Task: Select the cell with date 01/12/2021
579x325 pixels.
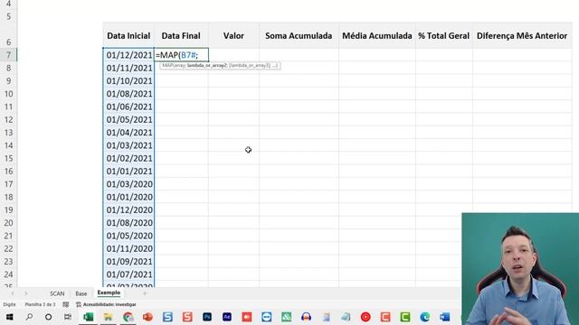Action: [x=128, y=55]
